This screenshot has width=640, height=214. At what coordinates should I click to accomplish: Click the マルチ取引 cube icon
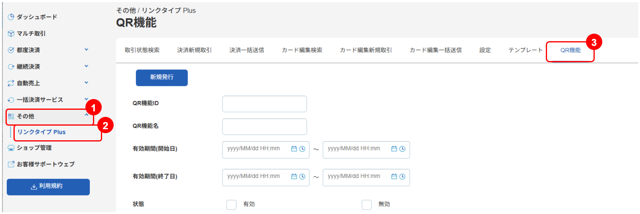click(11, 34)
